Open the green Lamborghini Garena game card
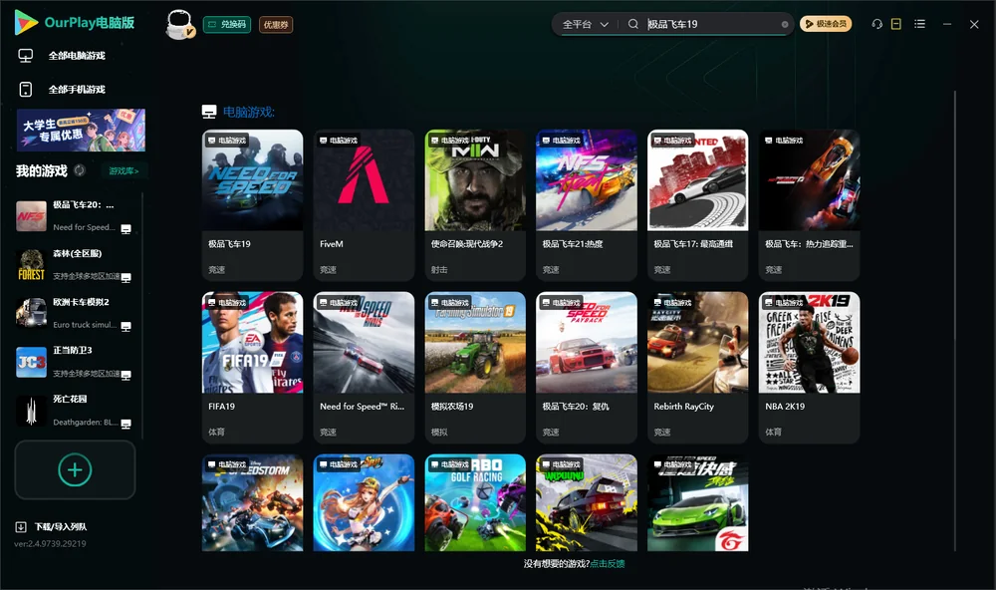The height and width of the screenshot is (590, 996). [x=697, y=502]
